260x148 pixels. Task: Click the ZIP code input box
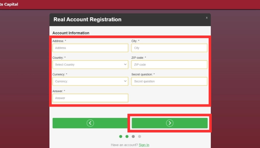(169, 65)
